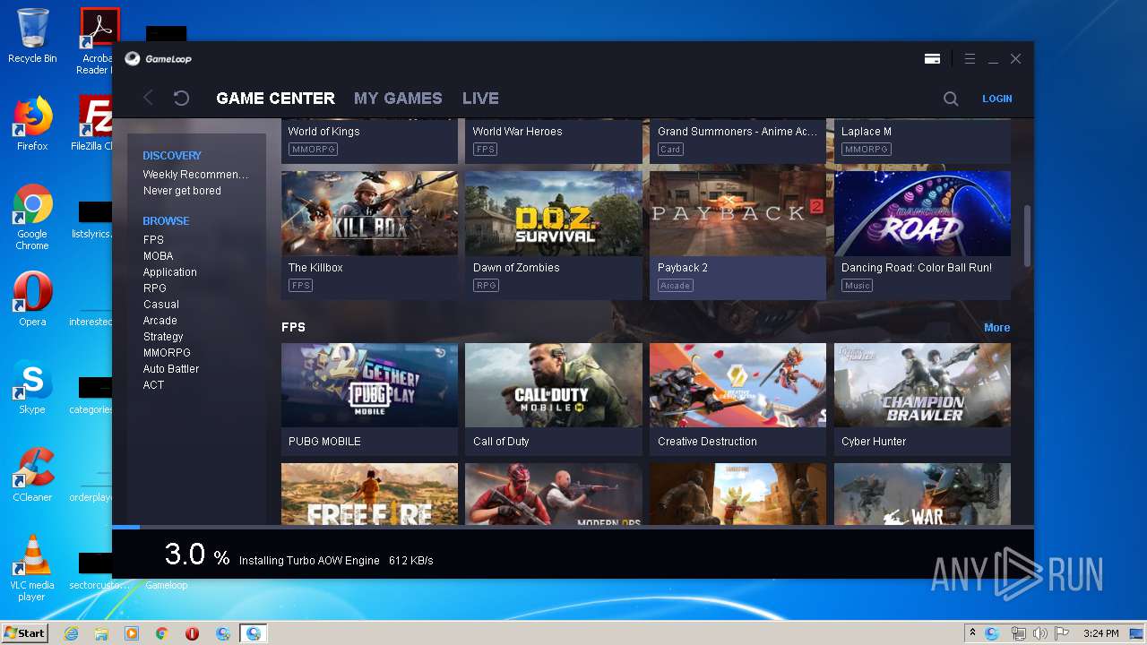Click Installing Turbo AOW Engine status text
This screenshot has width=1147, height=645.
coord(309,561)
